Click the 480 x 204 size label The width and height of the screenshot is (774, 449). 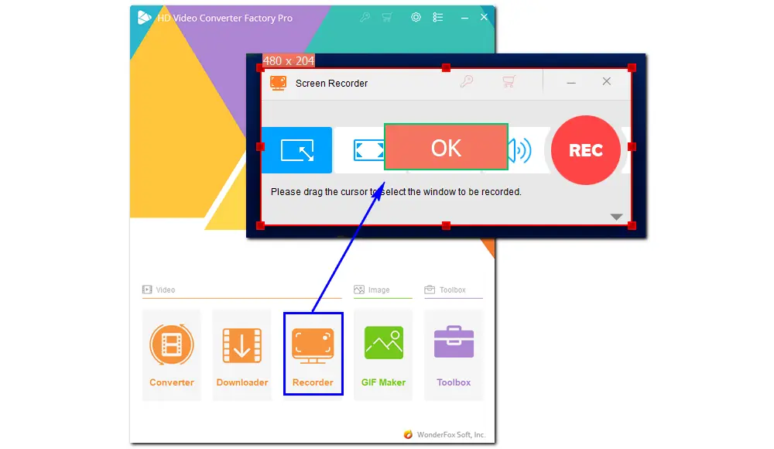click(x=288, y=60)
